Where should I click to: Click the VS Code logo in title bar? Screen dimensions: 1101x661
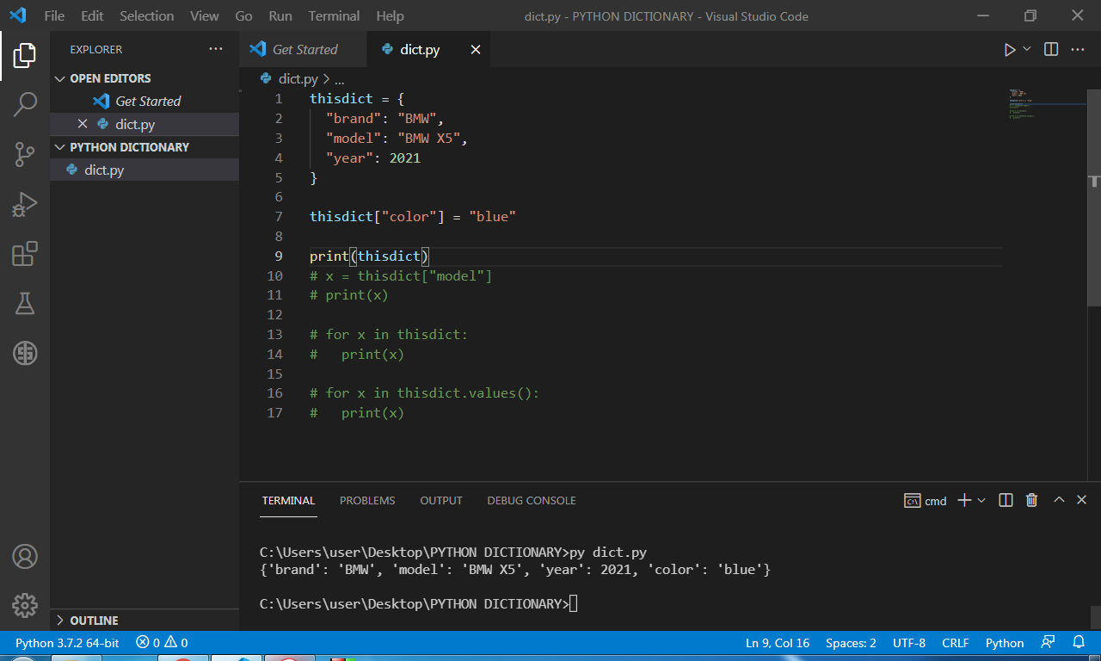pyautogui.click(x=18, y=15)
